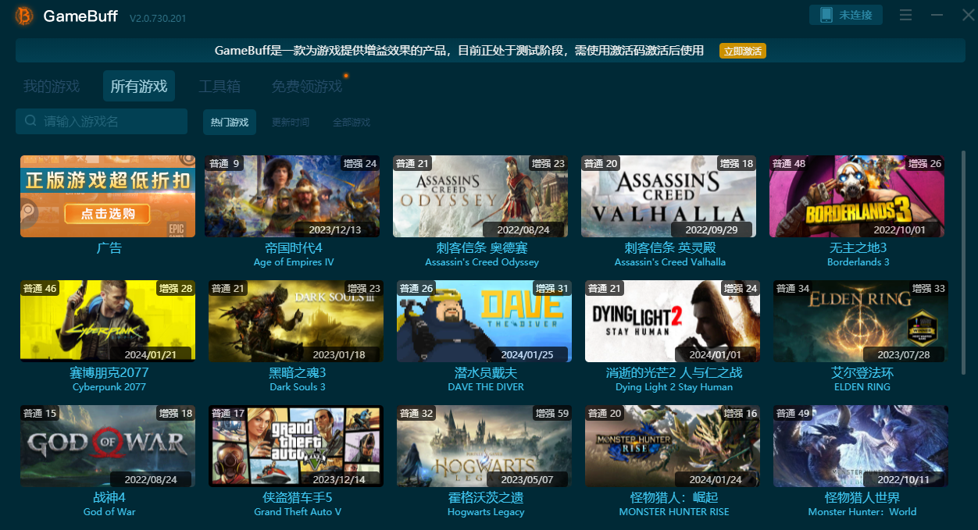Focus the 请输入游戏名 search field
This screenshot has width=978, height=530.
102,121
